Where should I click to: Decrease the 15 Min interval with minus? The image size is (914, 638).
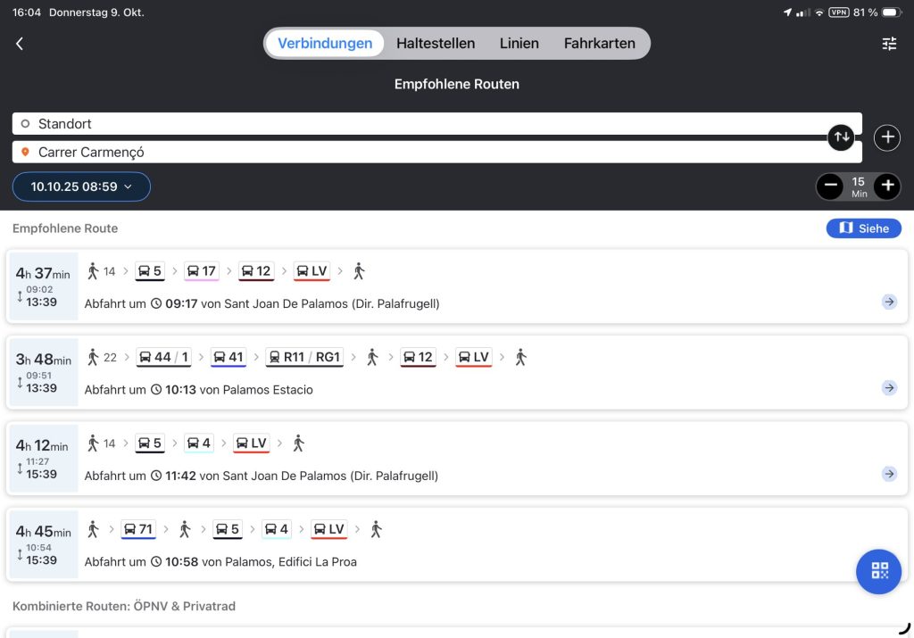pos(830,186)
